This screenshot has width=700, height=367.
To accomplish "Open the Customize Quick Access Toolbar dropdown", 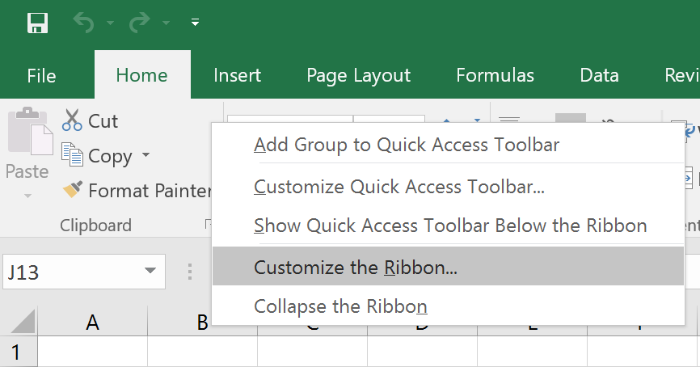I will 195,23.
